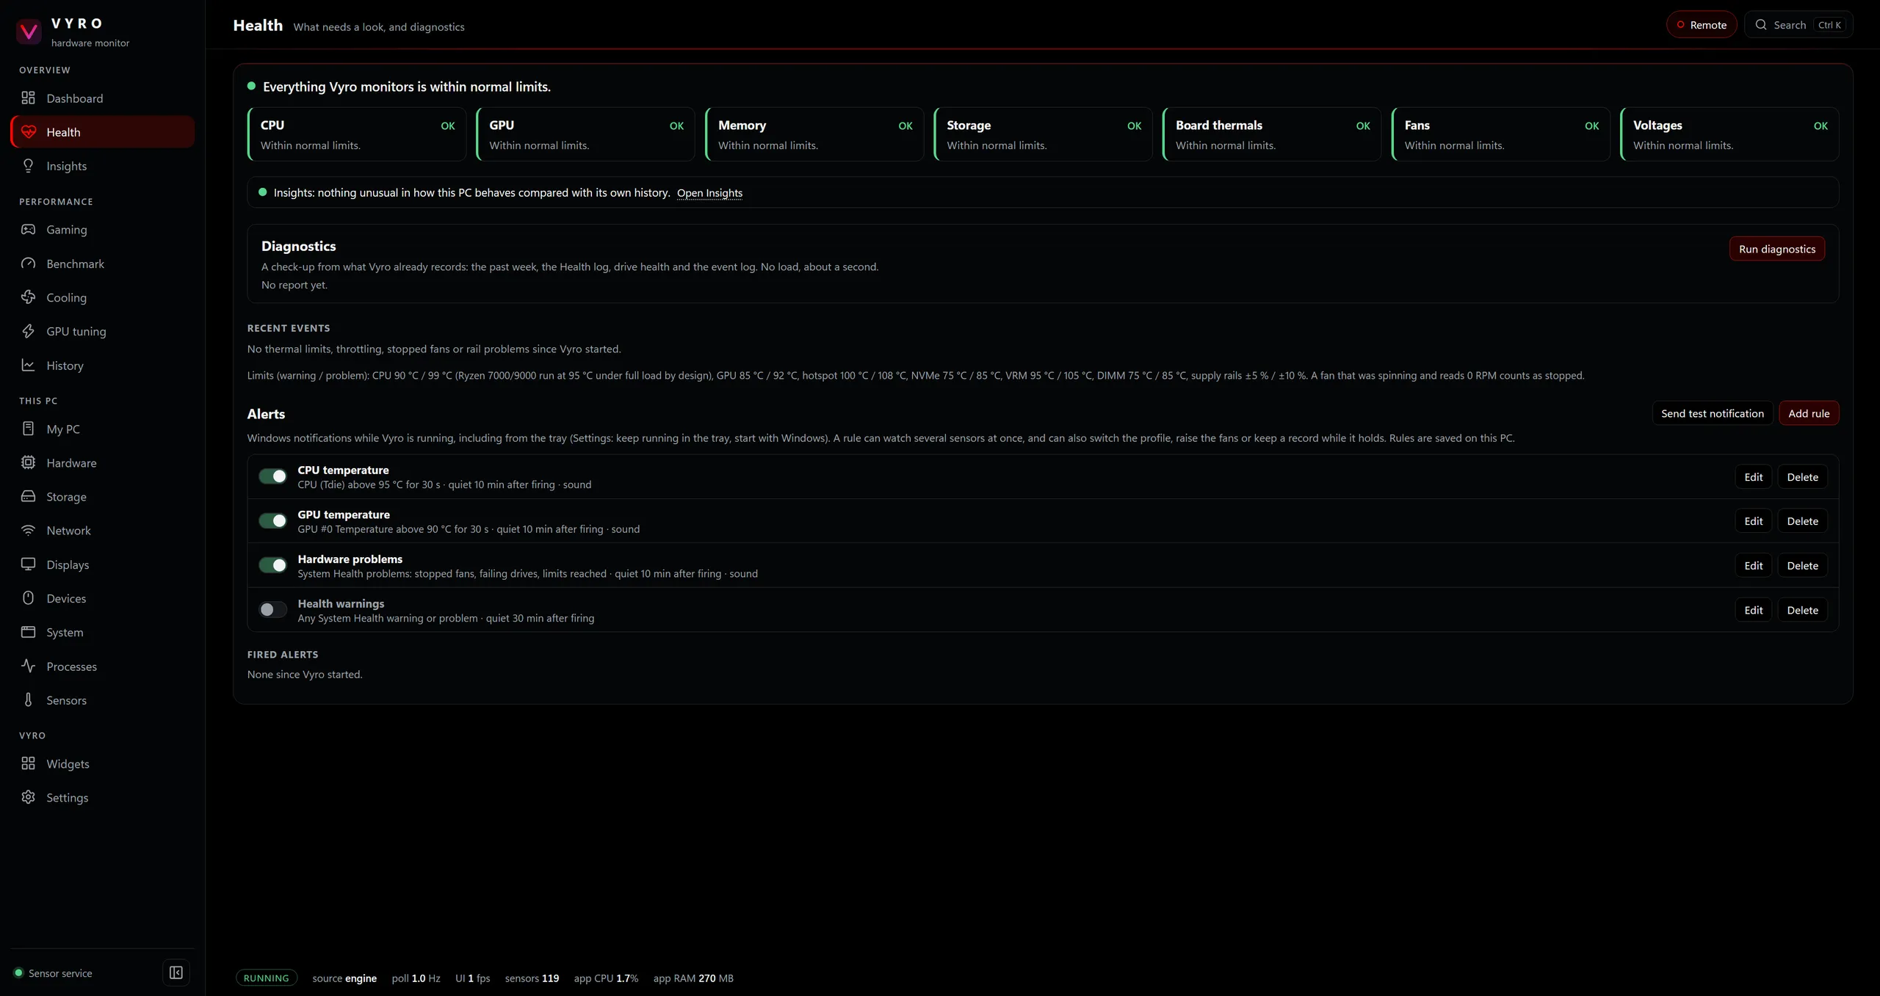Click the Remote button
Image resolution: width=1880 pixels, height=996 pixels.
(x=1702, y=25)
